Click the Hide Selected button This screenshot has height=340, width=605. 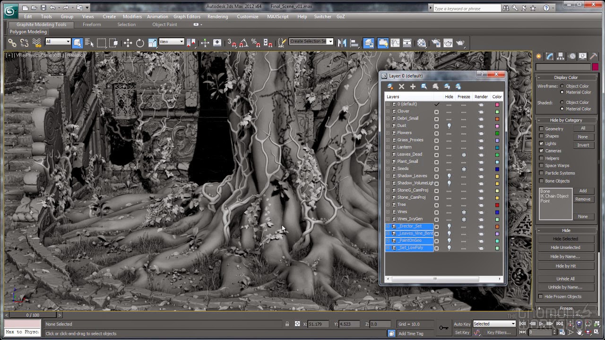[565, 239]
